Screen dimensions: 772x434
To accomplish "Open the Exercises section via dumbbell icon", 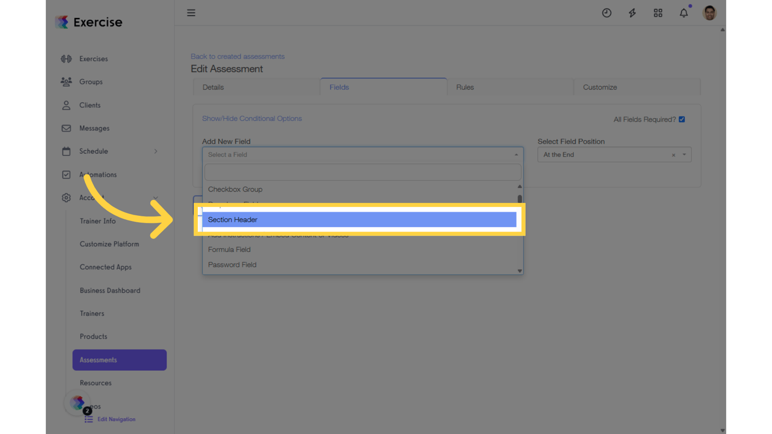I will [x=66, y=58].
